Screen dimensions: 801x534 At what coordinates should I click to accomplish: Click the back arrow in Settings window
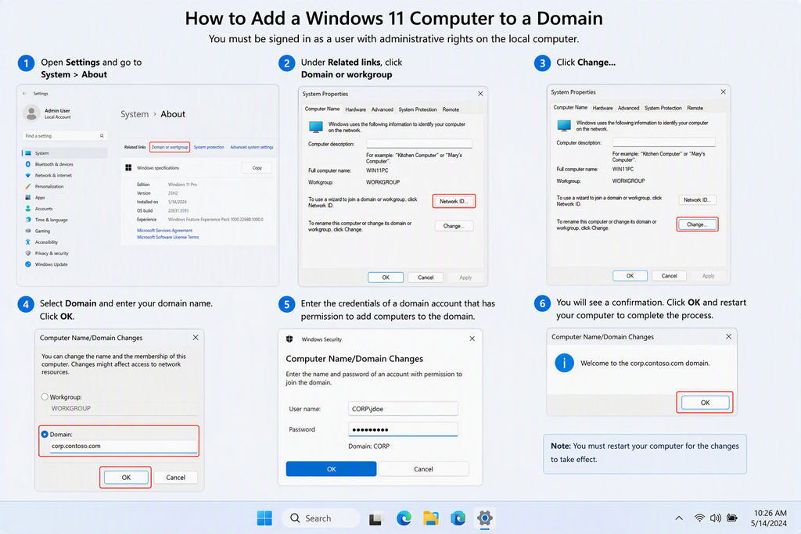[x=24, y=93]
